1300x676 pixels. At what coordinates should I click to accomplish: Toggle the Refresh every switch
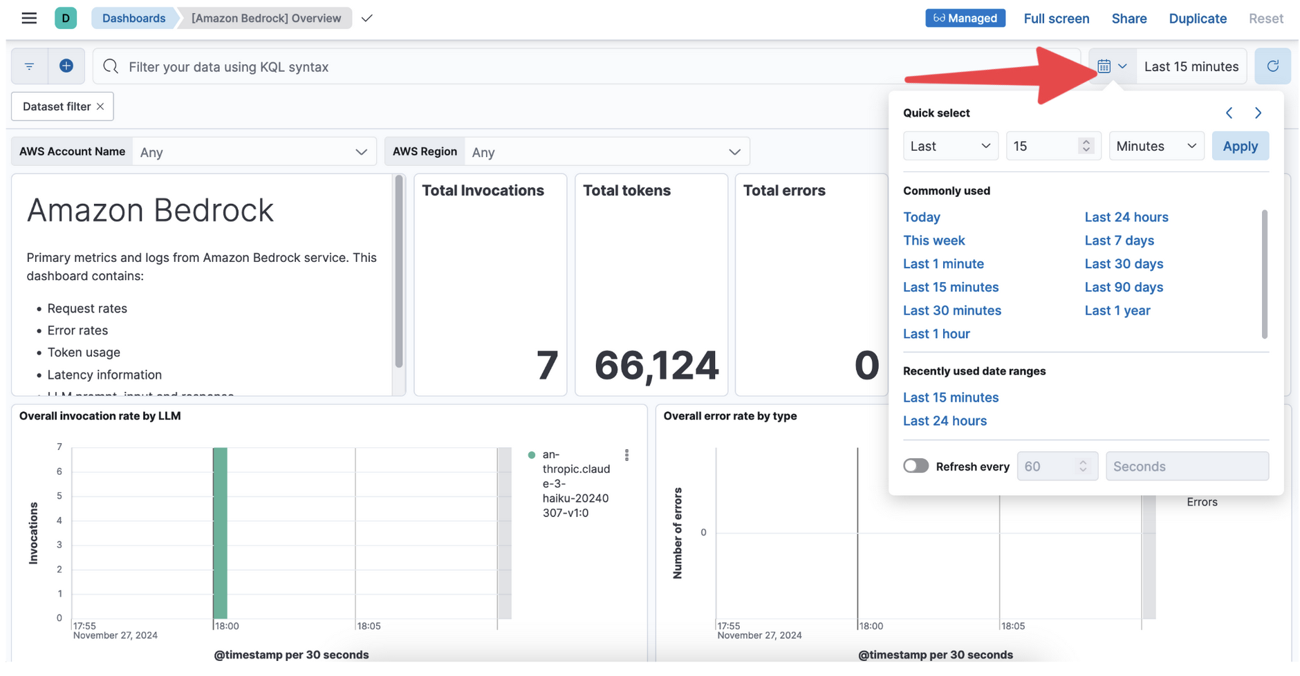tap(916, 466)
